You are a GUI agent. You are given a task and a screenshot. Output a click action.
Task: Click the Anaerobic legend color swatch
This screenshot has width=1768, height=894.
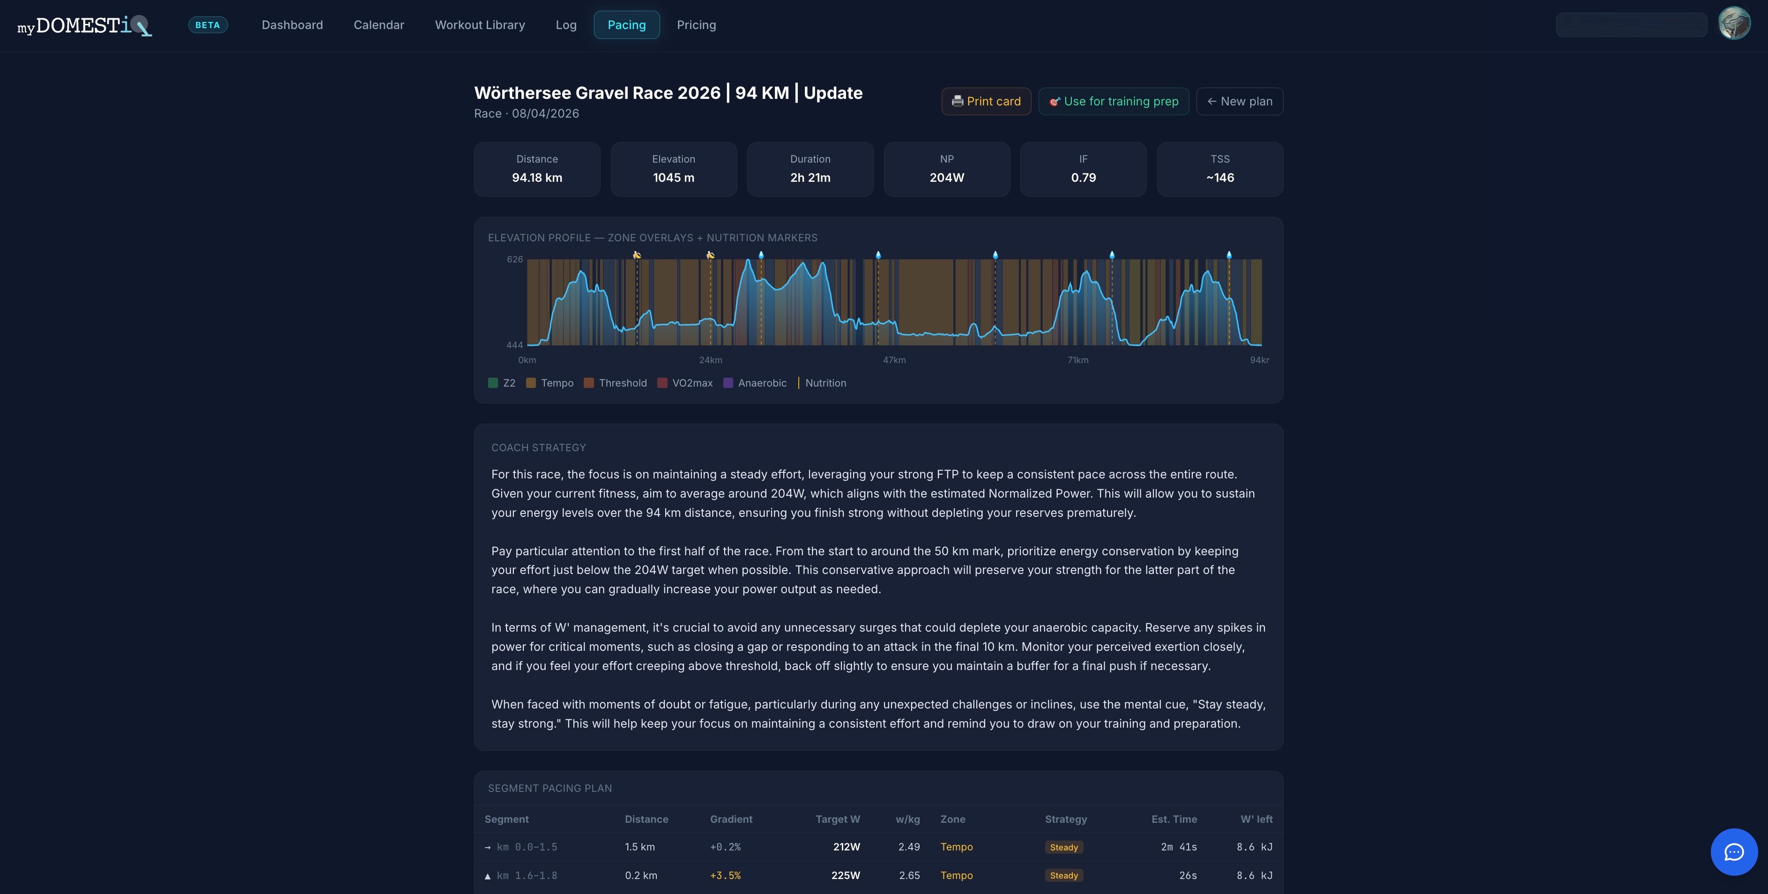(x=728, y=383)
